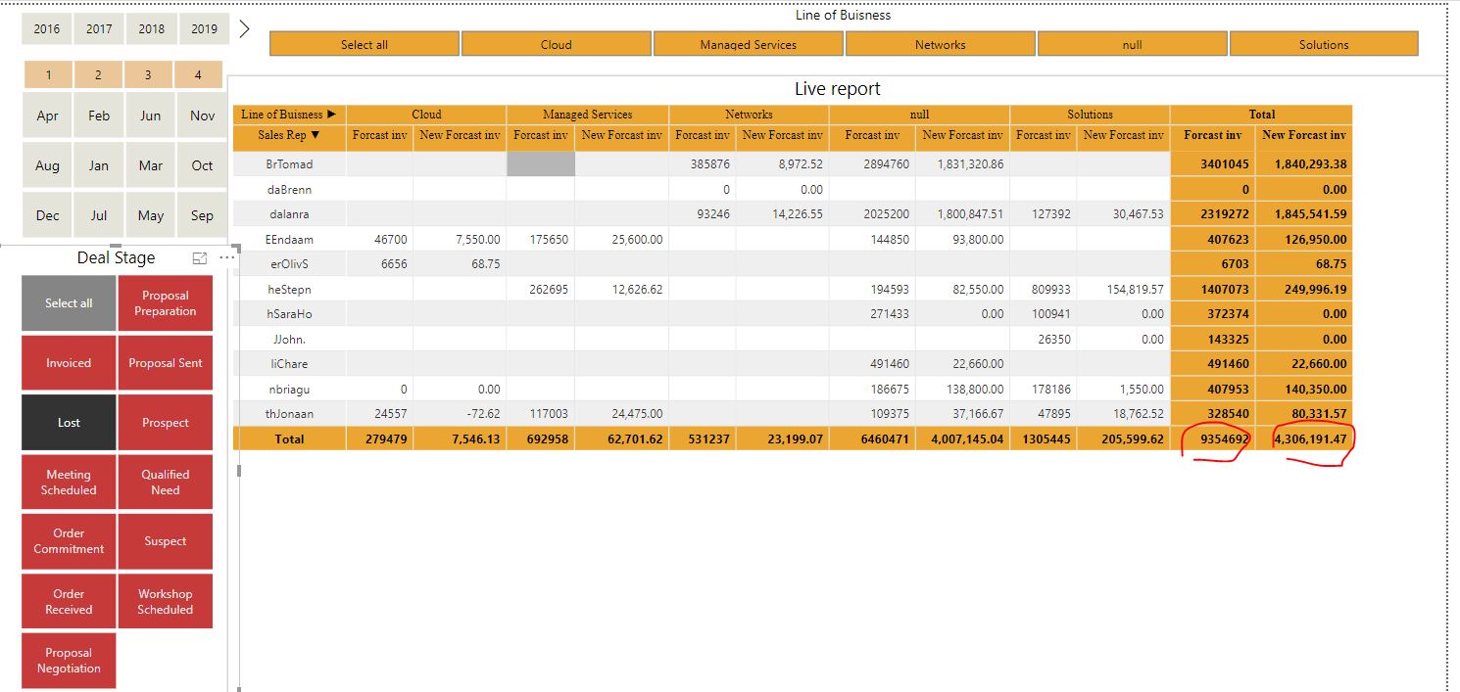1460x692 pixels.
Task: Filter by month Apr
Action: 48,115
